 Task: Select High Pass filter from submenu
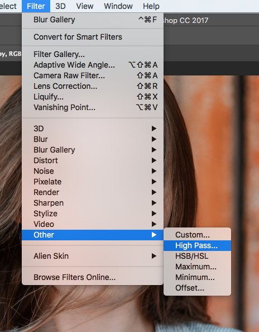197,245
